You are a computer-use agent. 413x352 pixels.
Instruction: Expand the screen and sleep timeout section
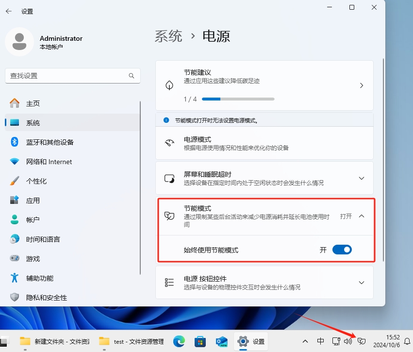click(x=362, y=178)
